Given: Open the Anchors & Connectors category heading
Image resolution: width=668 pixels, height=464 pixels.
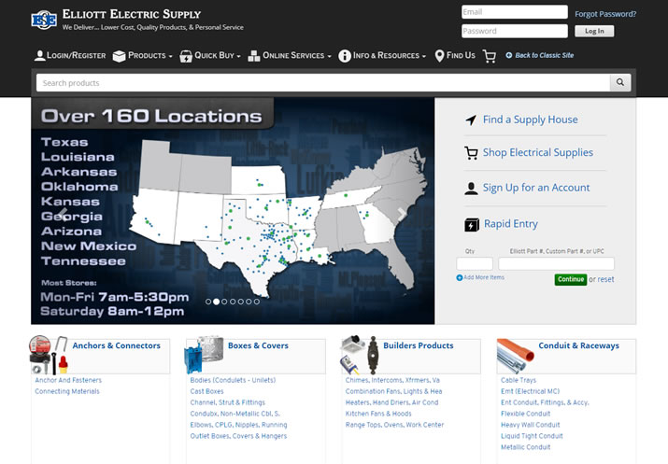Looking at the screenshot, I should click(116, 345).
